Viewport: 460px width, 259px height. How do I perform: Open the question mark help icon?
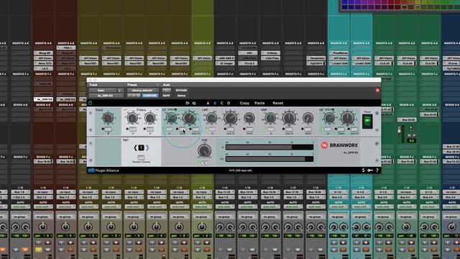tap(377, 171)
